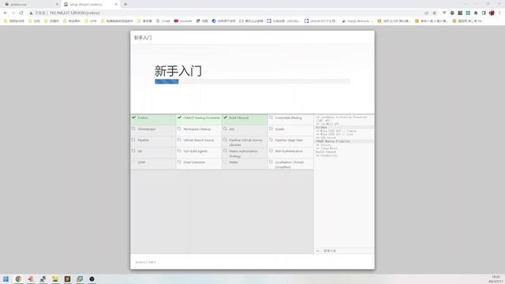Reload the Jenkins setup page

[x=21, y=13]
